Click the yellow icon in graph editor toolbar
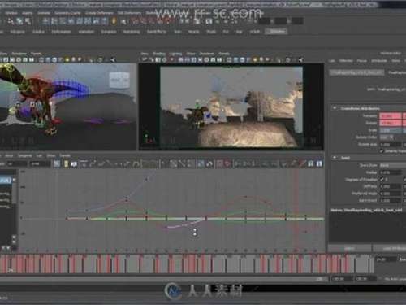This screenshot has width=406, height=305. pos(66,163)
